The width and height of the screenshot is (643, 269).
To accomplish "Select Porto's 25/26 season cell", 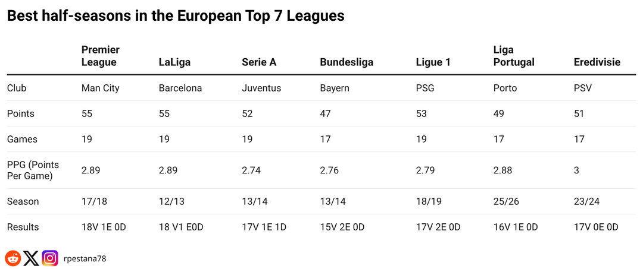I will [x=506, y=201].
